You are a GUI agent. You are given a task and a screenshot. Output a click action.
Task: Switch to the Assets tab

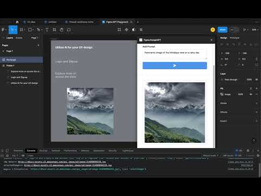[x=19, y=38]
